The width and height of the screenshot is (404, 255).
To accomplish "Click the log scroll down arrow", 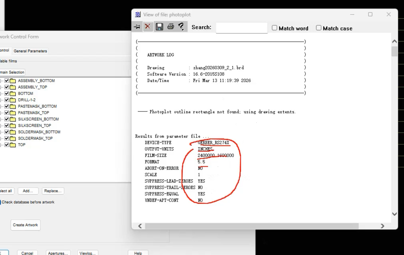I will point(394,214).
